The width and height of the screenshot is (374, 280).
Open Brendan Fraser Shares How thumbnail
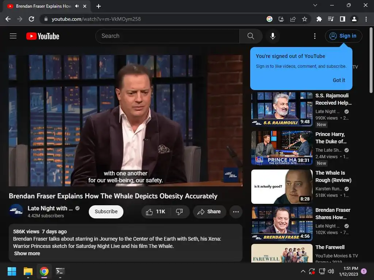[x=282, y=223]
